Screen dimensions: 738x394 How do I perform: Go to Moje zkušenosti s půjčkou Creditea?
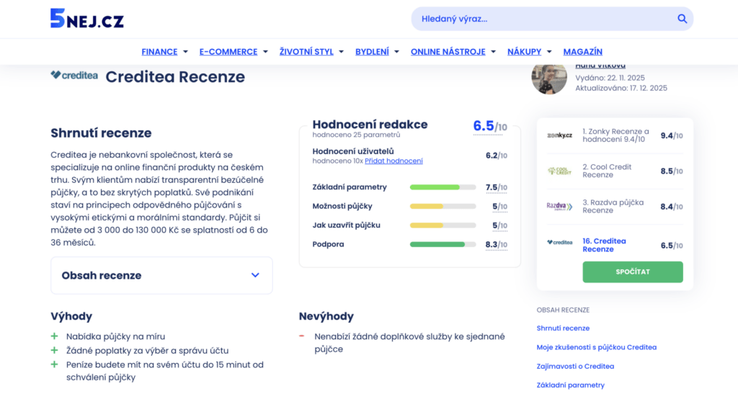596,347
